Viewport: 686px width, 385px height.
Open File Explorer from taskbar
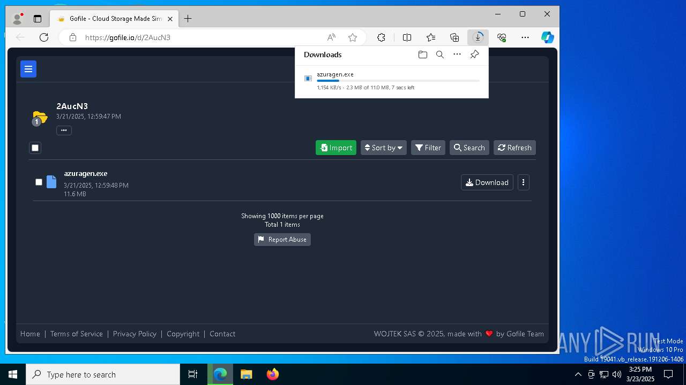tap(246, 374)
